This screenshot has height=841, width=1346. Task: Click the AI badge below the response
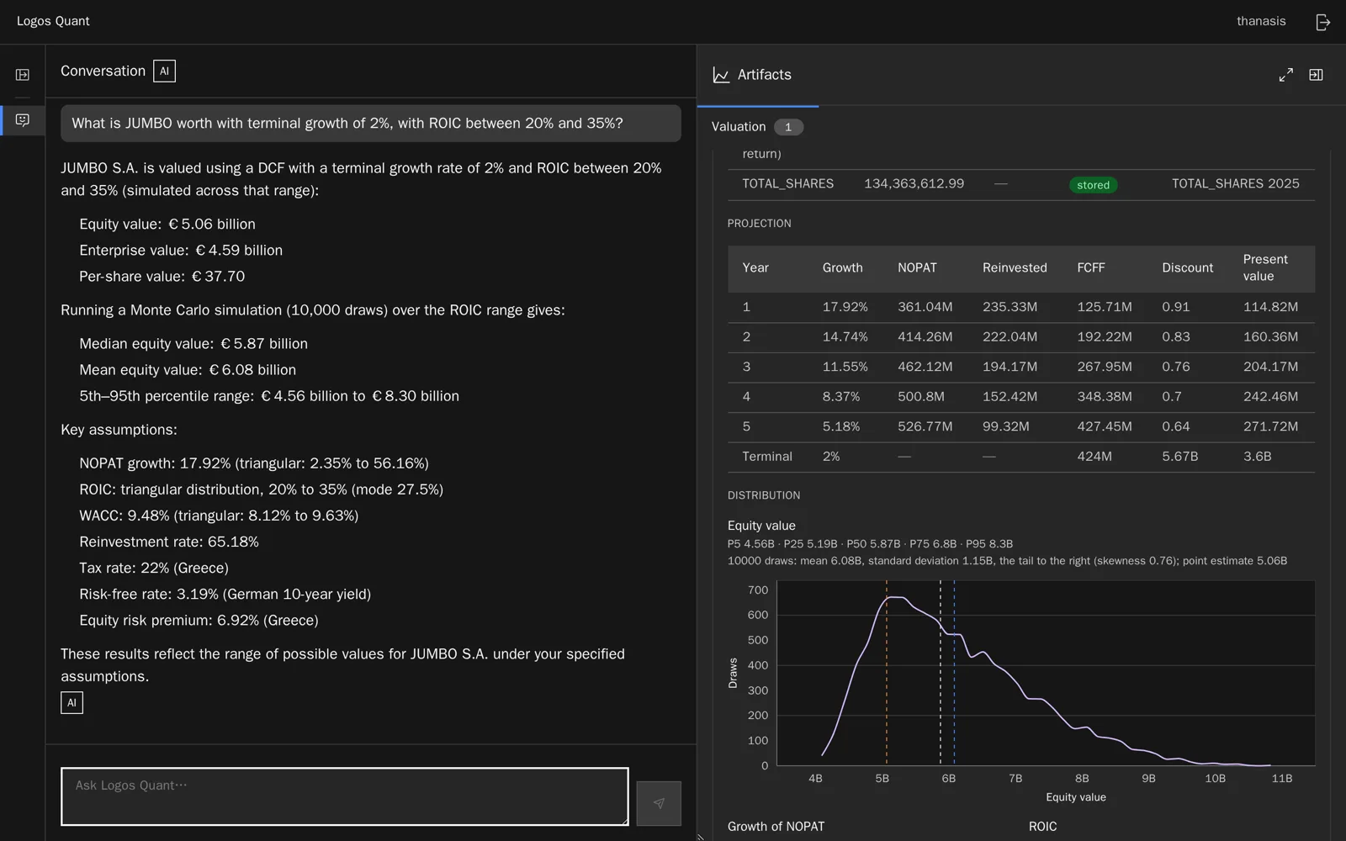click(72, 703)
